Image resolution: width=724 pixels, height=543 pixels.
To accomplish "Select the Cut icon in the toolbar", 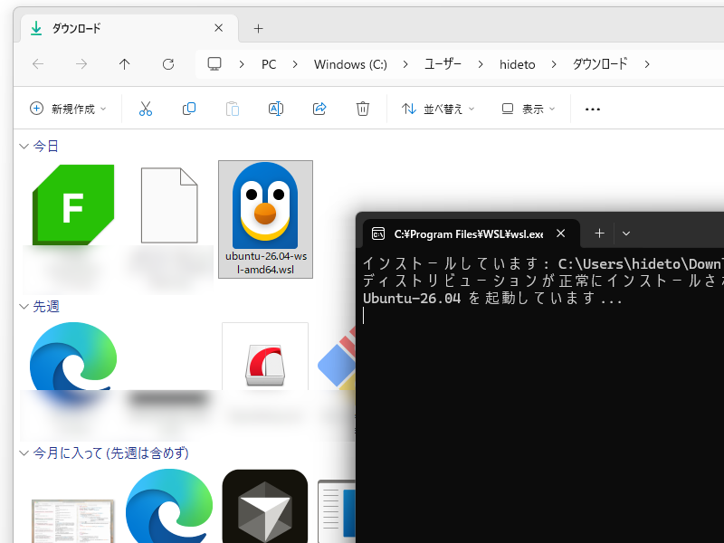I will click(146, 109).
